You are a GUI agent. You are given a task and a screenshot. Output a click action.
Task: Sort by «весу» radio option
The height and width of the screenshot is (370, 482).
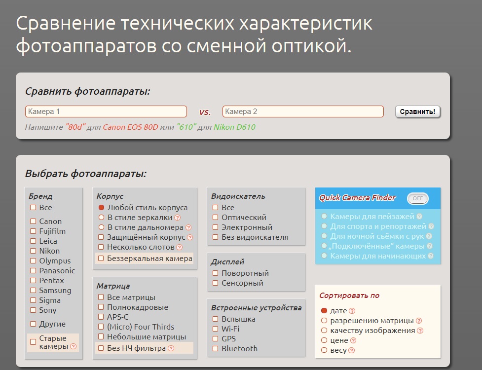(x=324, y=350)
